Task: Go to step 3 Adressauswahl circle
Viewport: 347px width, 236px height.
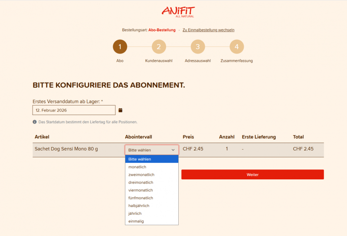Action: pyautogui.click(x=197, y=47)
